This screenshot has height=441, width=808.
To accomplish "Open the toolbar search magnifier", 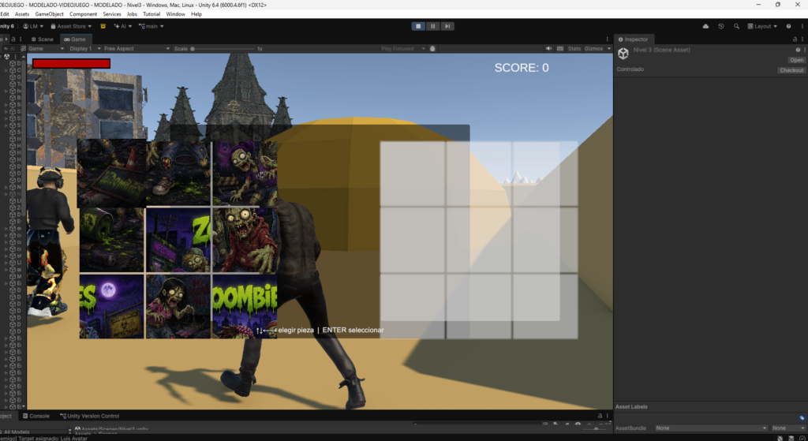I will (736, 26).
